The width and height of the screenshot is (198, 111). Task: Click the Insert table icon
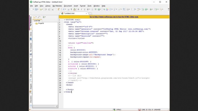[110, 9]
